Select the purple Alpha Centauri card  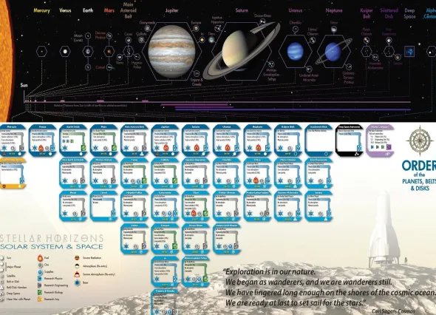pyautogui.click(x=380, y=140)
